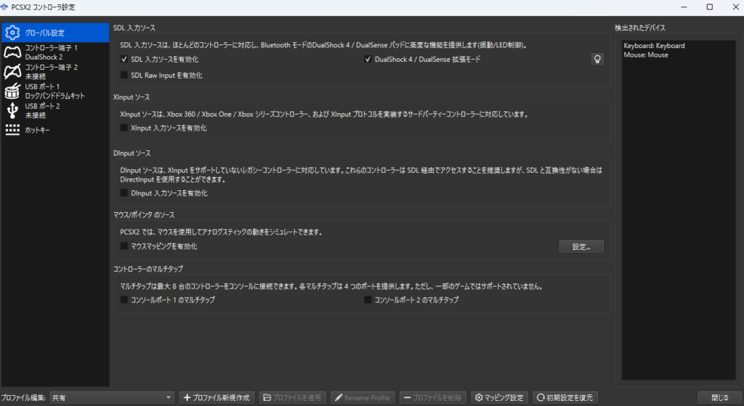The image size is (744, 406).
Task: Open the Hotkeys keyboard icon
Action: coord(12,130)
